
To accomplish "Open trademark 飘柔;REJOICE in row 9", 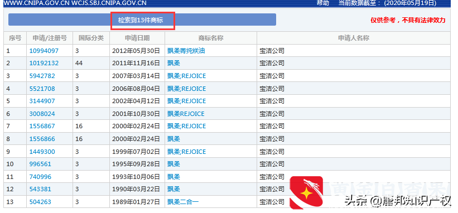I will (186, 152).
